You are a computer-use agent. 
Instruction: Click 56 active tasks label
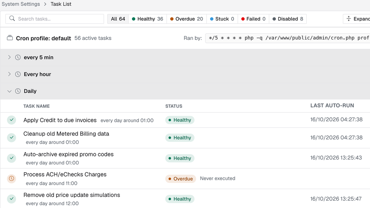click(x=93, y=38)
